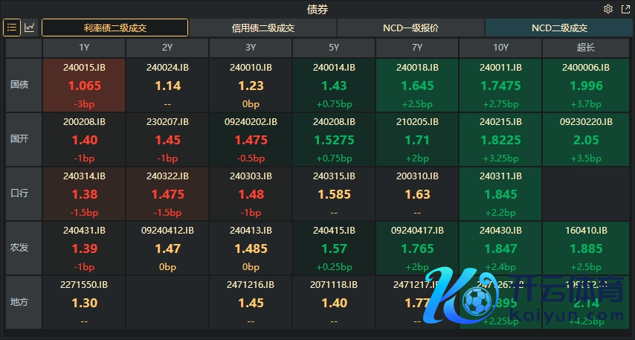The height and width of the screenshot is (340, 635).
Task: Switch to NCD一级报价 tab
Action: pos(410,28)
